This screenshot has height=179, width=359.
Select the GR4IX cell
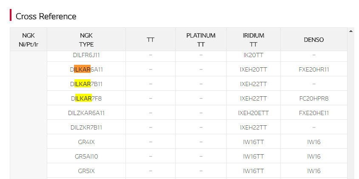point(86,142)
